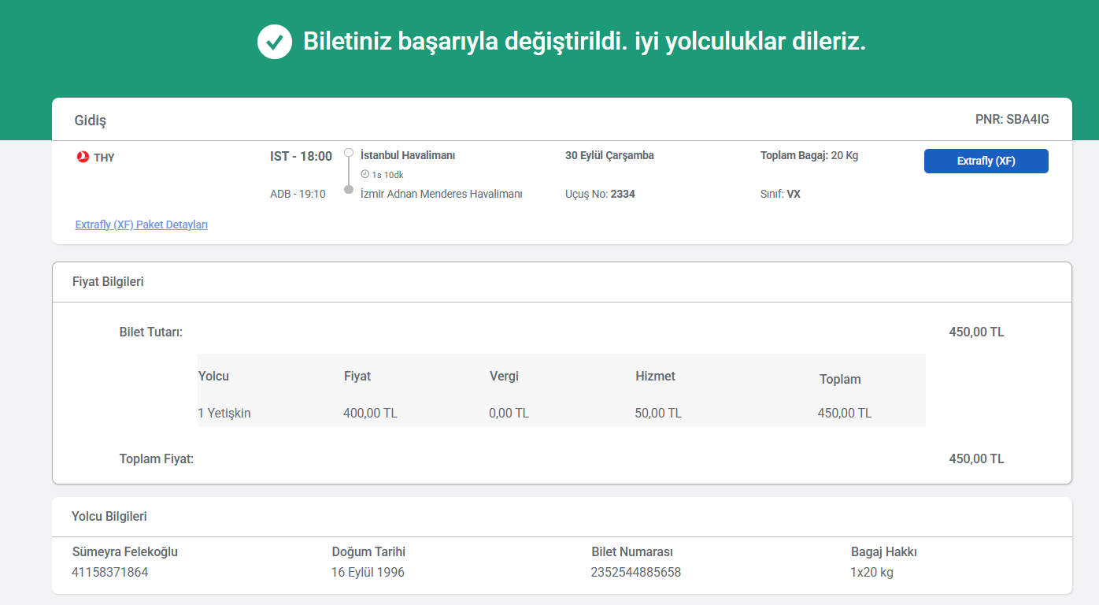This screenshot has height=605, width=1099.
Task: Click the Yolcu column header
Action: (x=213, y=376)
